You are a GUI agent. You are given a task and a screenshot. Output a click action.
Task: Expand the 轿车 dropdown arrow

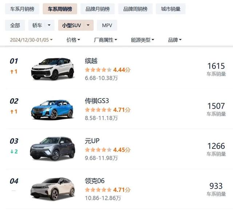click(x=49, y=25)
